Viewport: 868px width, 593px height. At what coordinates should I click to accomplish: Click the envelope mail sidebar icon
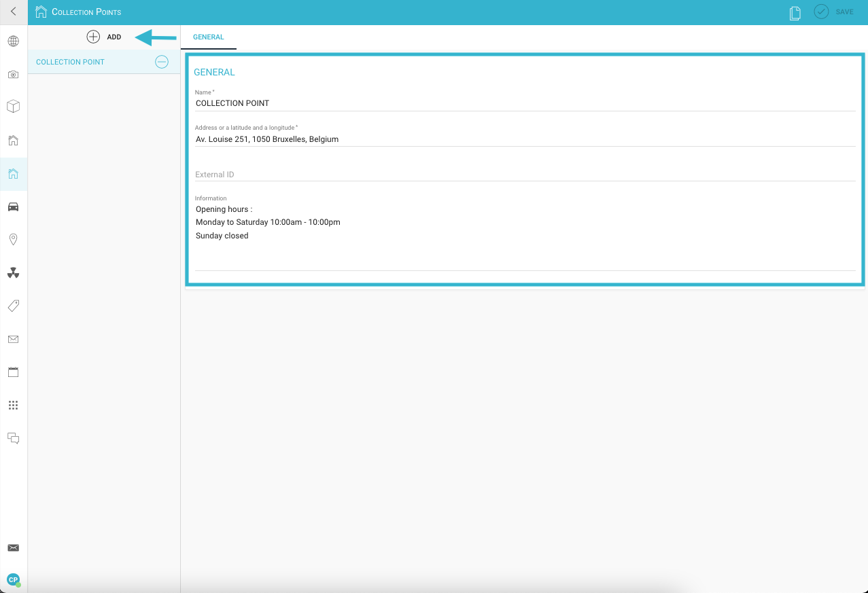point(13,339)
